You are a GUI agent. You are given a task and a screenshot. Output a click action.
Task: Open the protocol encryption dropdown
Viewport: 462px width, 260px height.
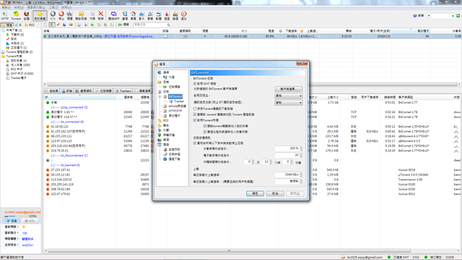tap(289, 103)
